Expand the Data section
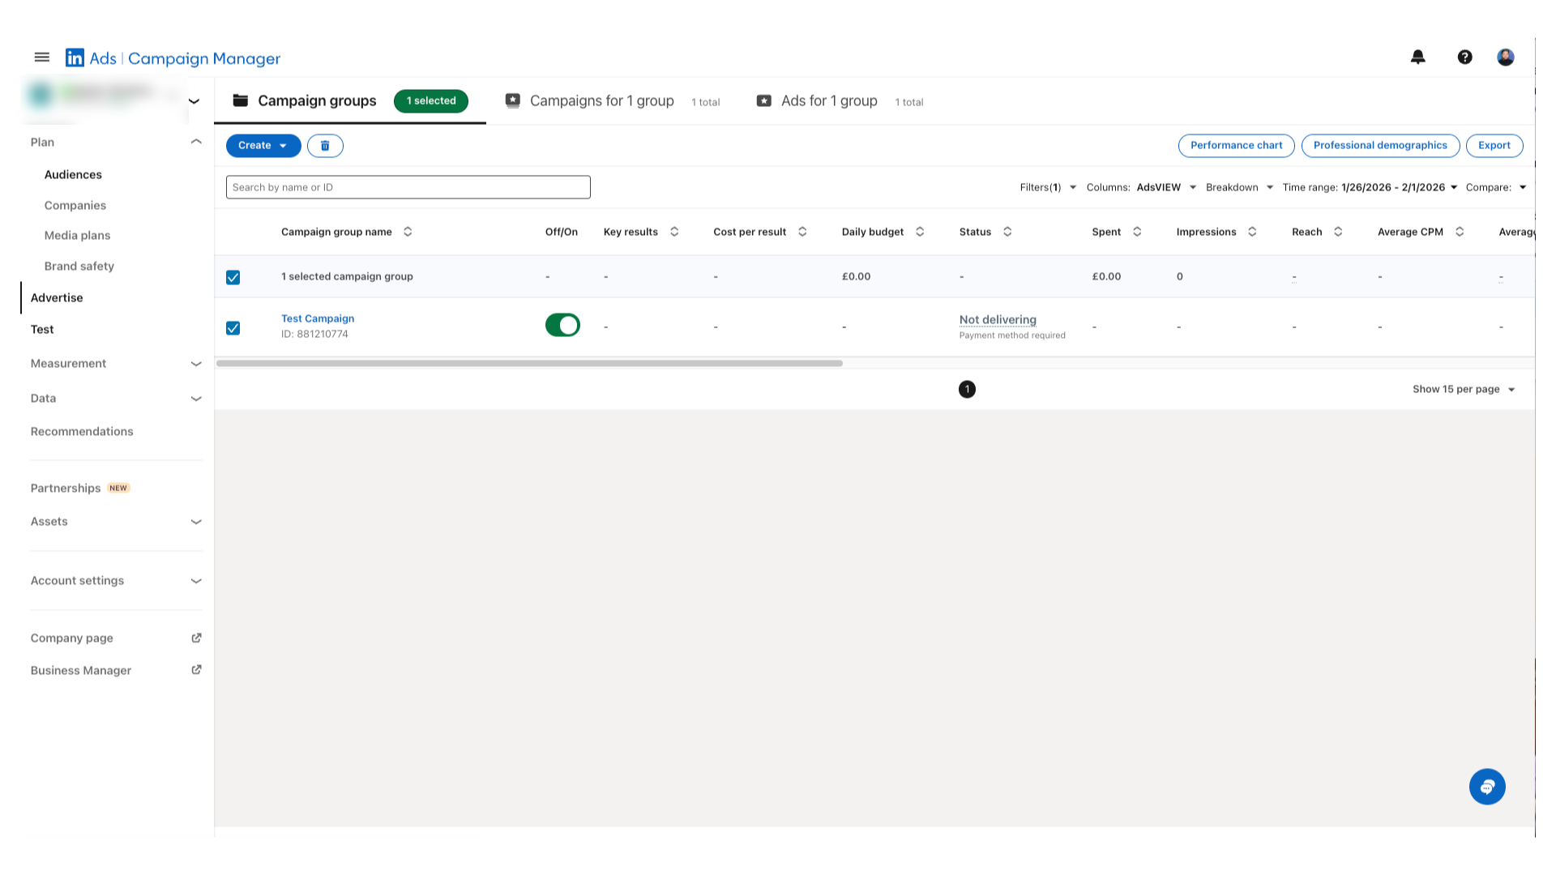1556x875 pixels. coord(196,399)
